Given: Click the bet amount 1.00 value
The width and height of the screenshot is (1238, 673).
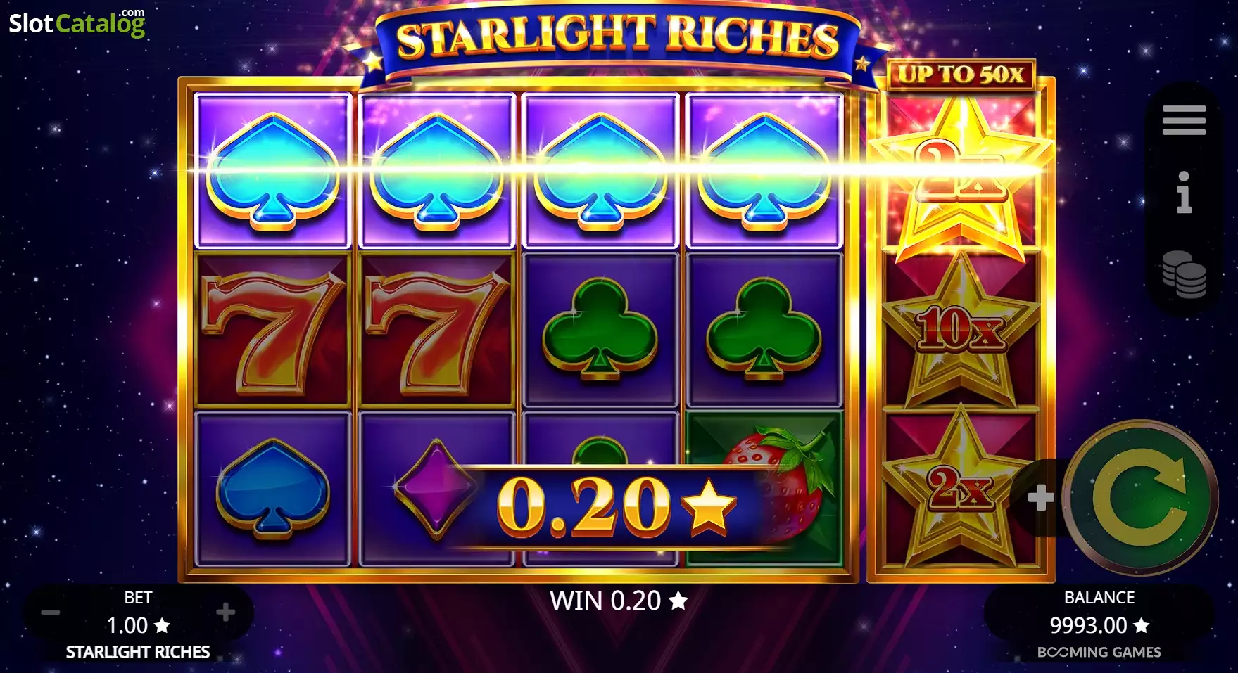Looking at the screenshot, I should [138, 625].
